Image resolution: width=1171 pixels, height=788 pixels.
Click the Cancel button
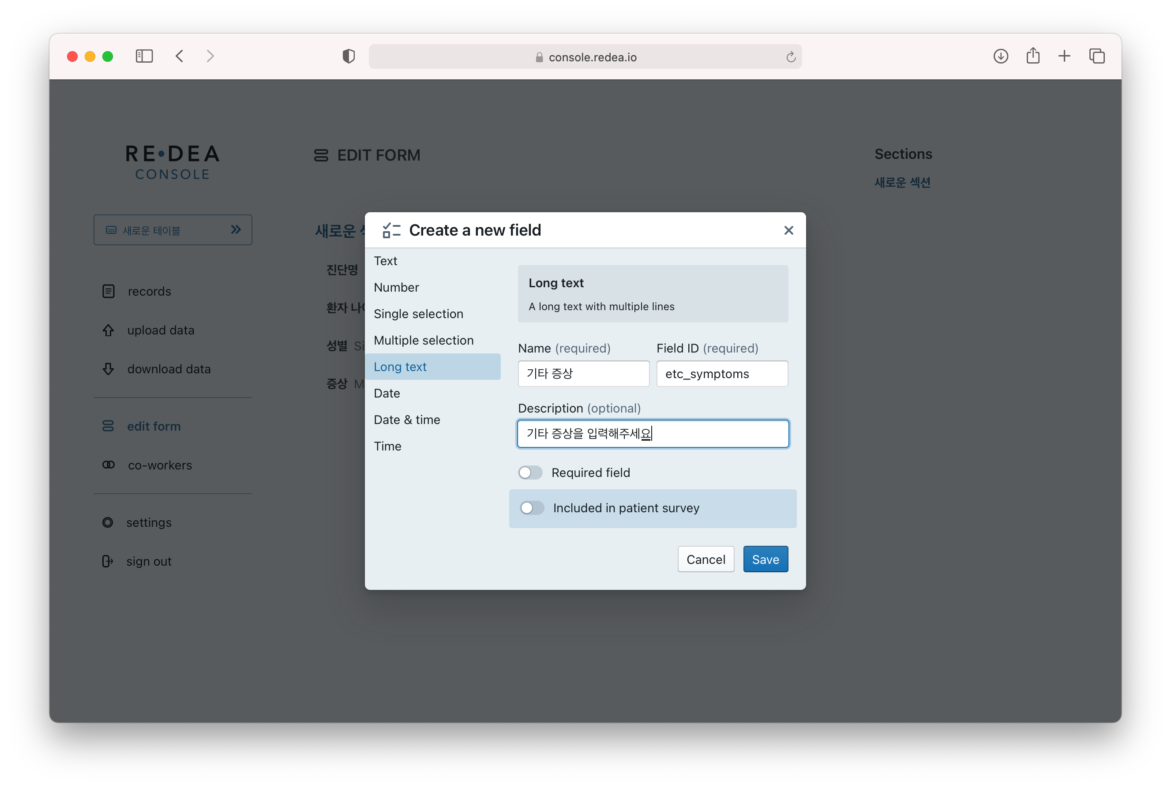pyautogui.click(x=705, y=559)
